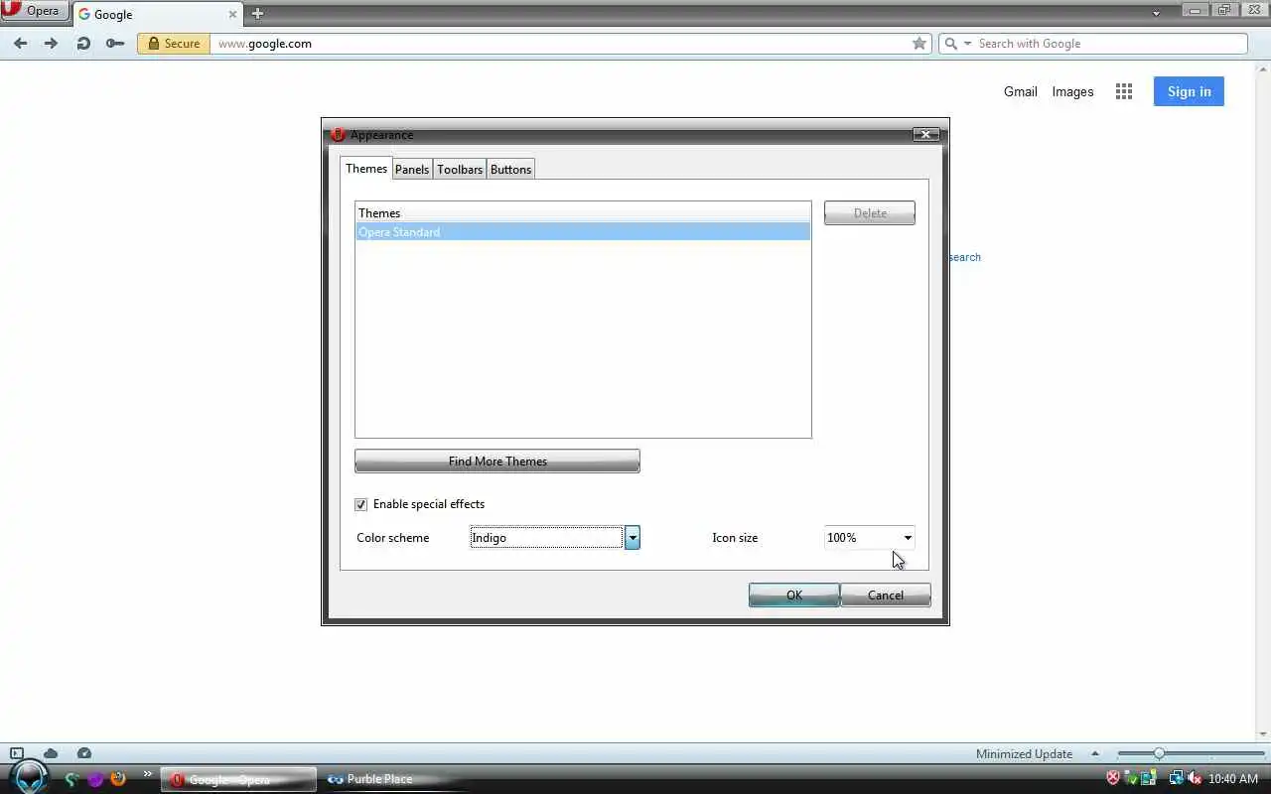1271x794 pixels.
Task: Close the Google tab
Action: (233, 14)
